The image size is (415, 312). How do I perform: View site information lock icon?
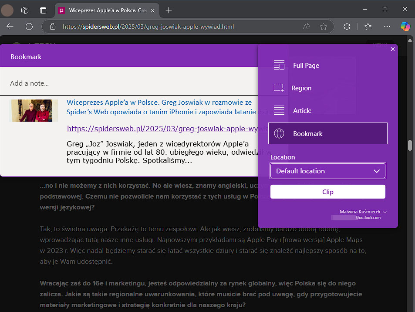coord(53,27)
